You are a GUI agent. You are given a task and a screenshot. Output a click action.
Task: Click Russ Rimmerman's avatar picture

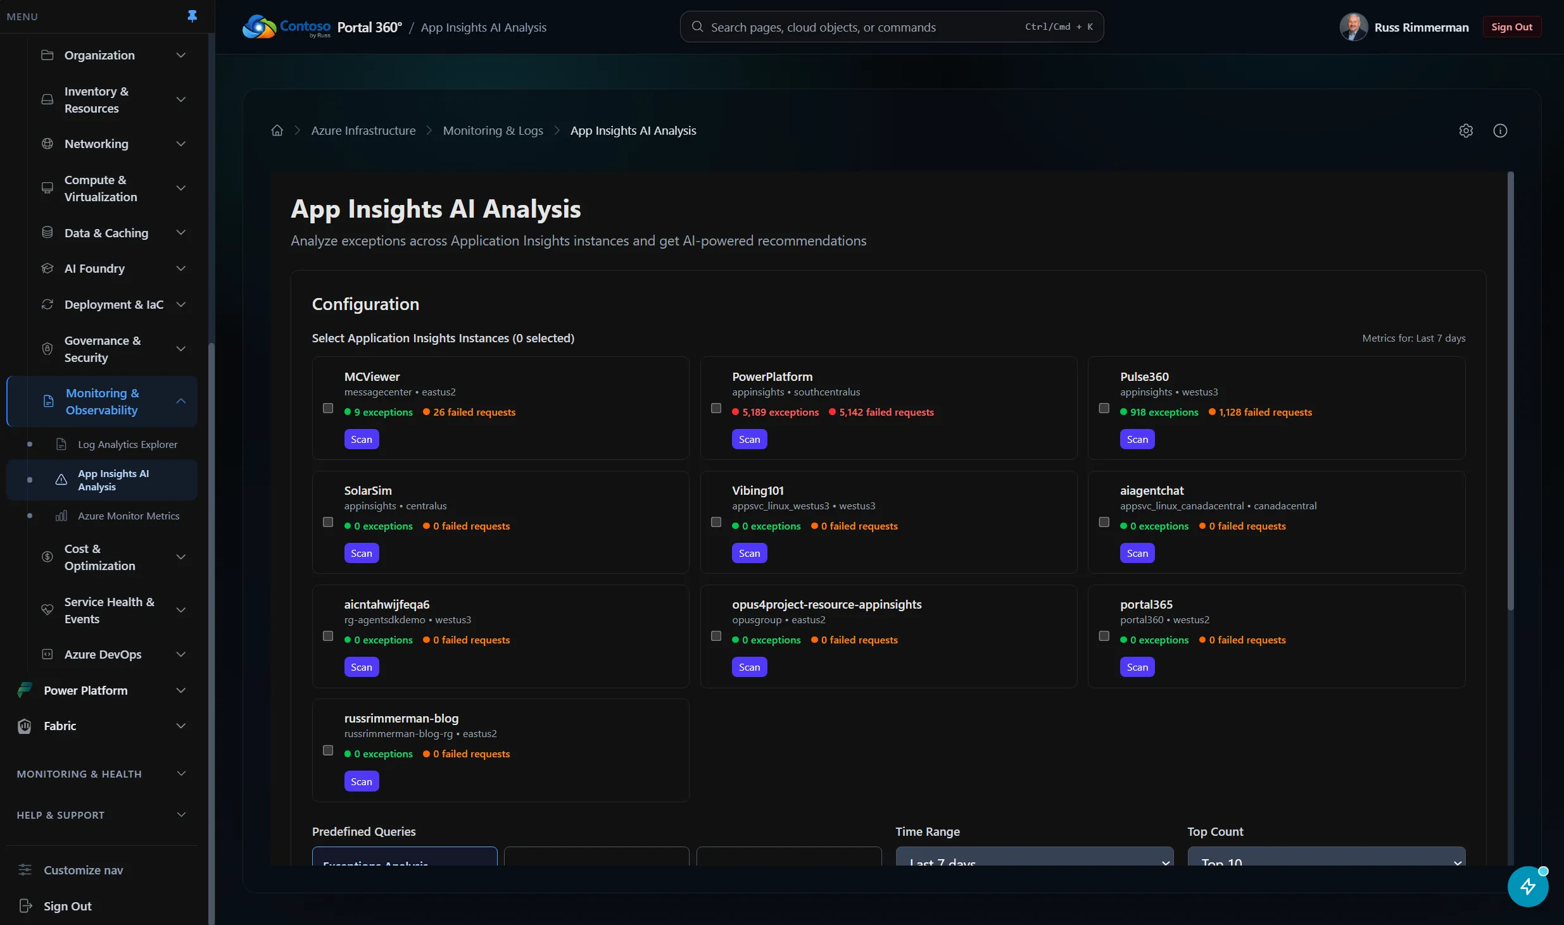point(1354,27)
